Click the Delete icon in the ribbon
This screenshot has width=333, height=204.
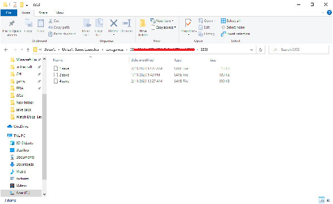[114, 23]
